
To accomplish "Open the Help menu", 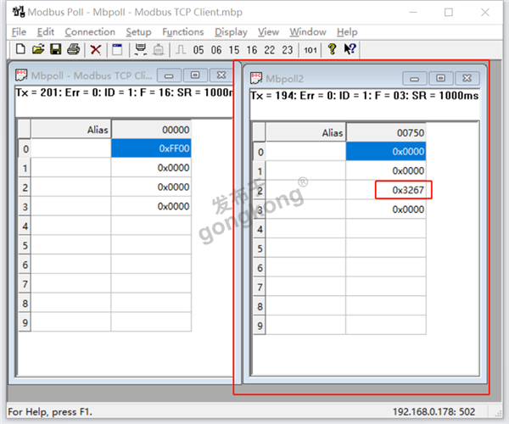I will [x=347, y=31].
